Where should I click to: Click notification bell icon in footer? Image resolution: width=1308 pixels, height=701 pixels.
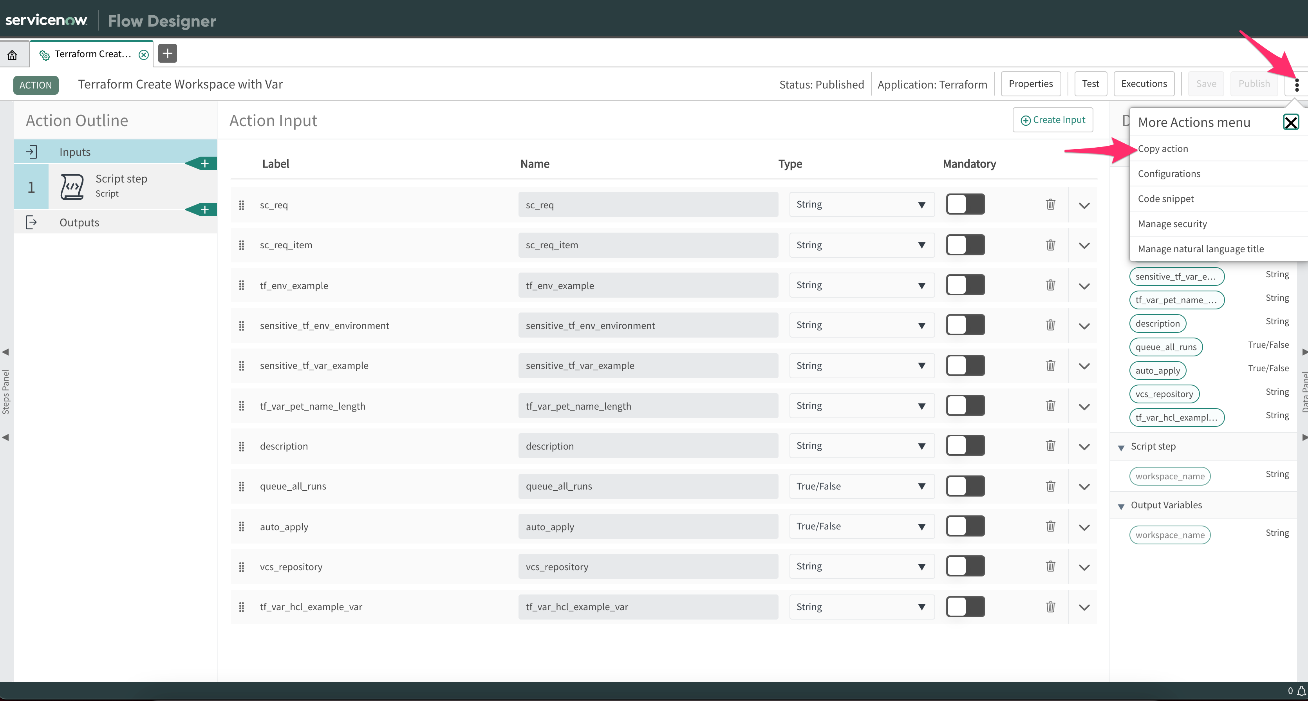(1301, 691)
